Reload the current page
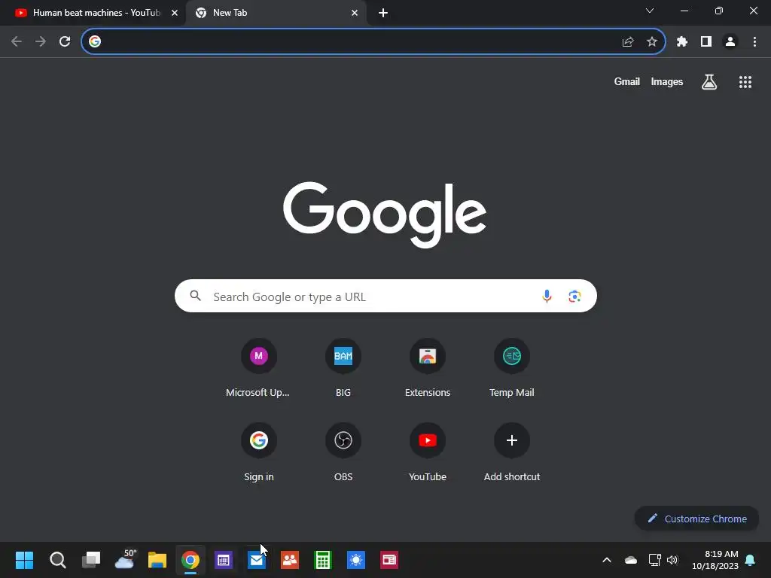 65,41
